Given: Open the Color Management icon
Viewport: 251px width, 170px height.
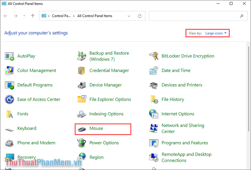Looking at the screenshot, I should click(x=9, y=70).
